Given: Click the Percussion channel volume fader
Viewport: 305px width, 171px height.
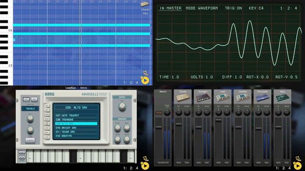Looking at the screenshot, I should [x=258, y=128].
